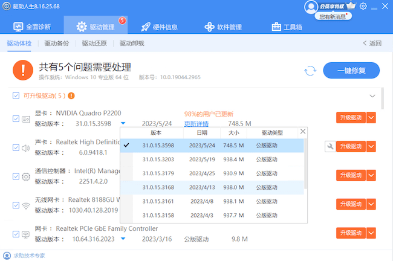The height and width of the screenshot is (261, 393).
Task: Open dropdown arrow beside communication controller 升级驱动
Action: tap(371, 175)
